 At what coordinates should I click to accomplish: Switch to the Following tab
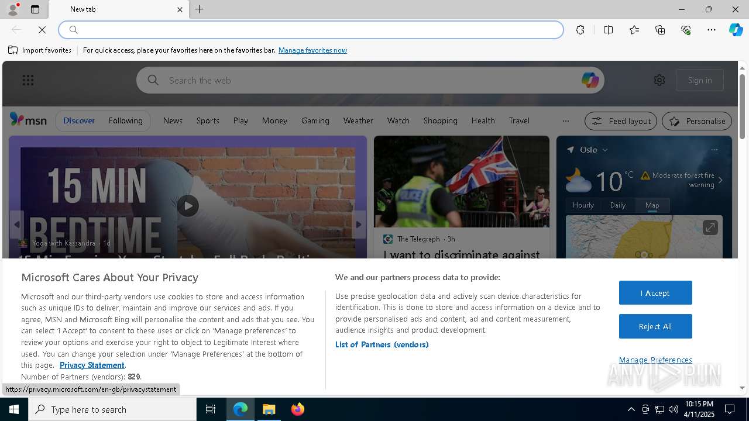125,120
